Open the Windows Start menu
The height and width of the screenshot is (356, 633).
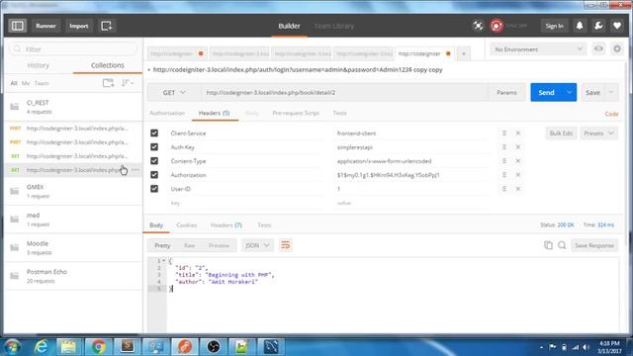click(12, 346)
